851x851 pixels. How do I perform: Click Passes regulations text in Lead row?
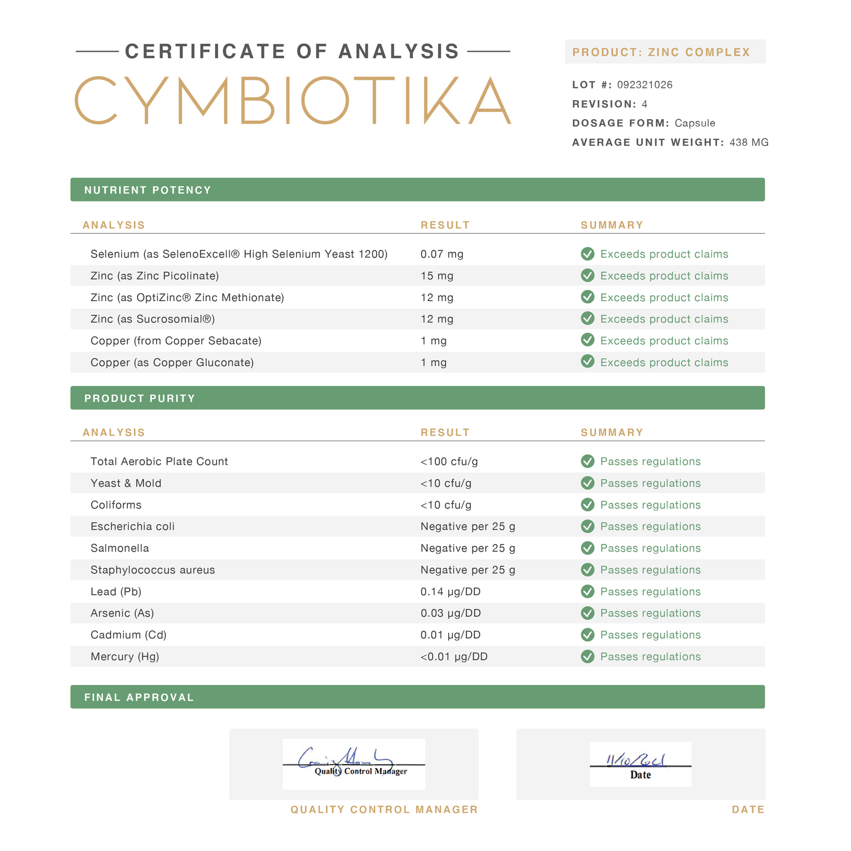click(651, 591)
